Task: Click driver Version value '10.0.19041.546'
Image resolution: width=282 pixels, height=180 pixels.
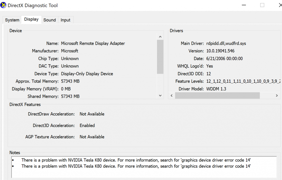Action: point(220,51)
